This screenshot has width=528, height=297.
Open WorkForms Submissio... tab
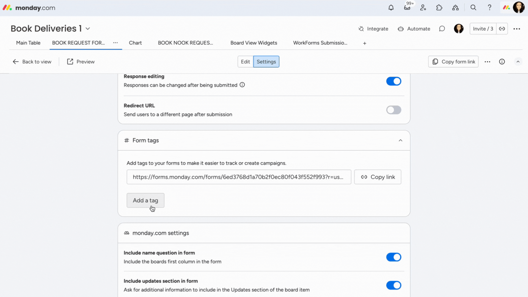pyautogui.click(x=320, y=43)
